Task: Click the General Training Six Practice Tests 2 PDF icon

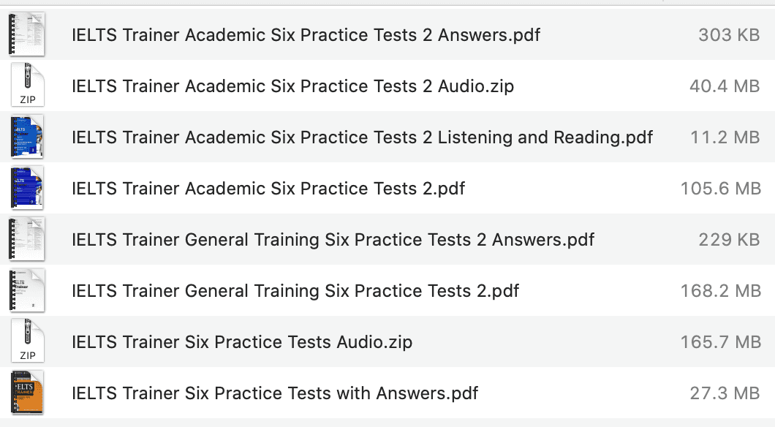Action: [x=27, y=290]
